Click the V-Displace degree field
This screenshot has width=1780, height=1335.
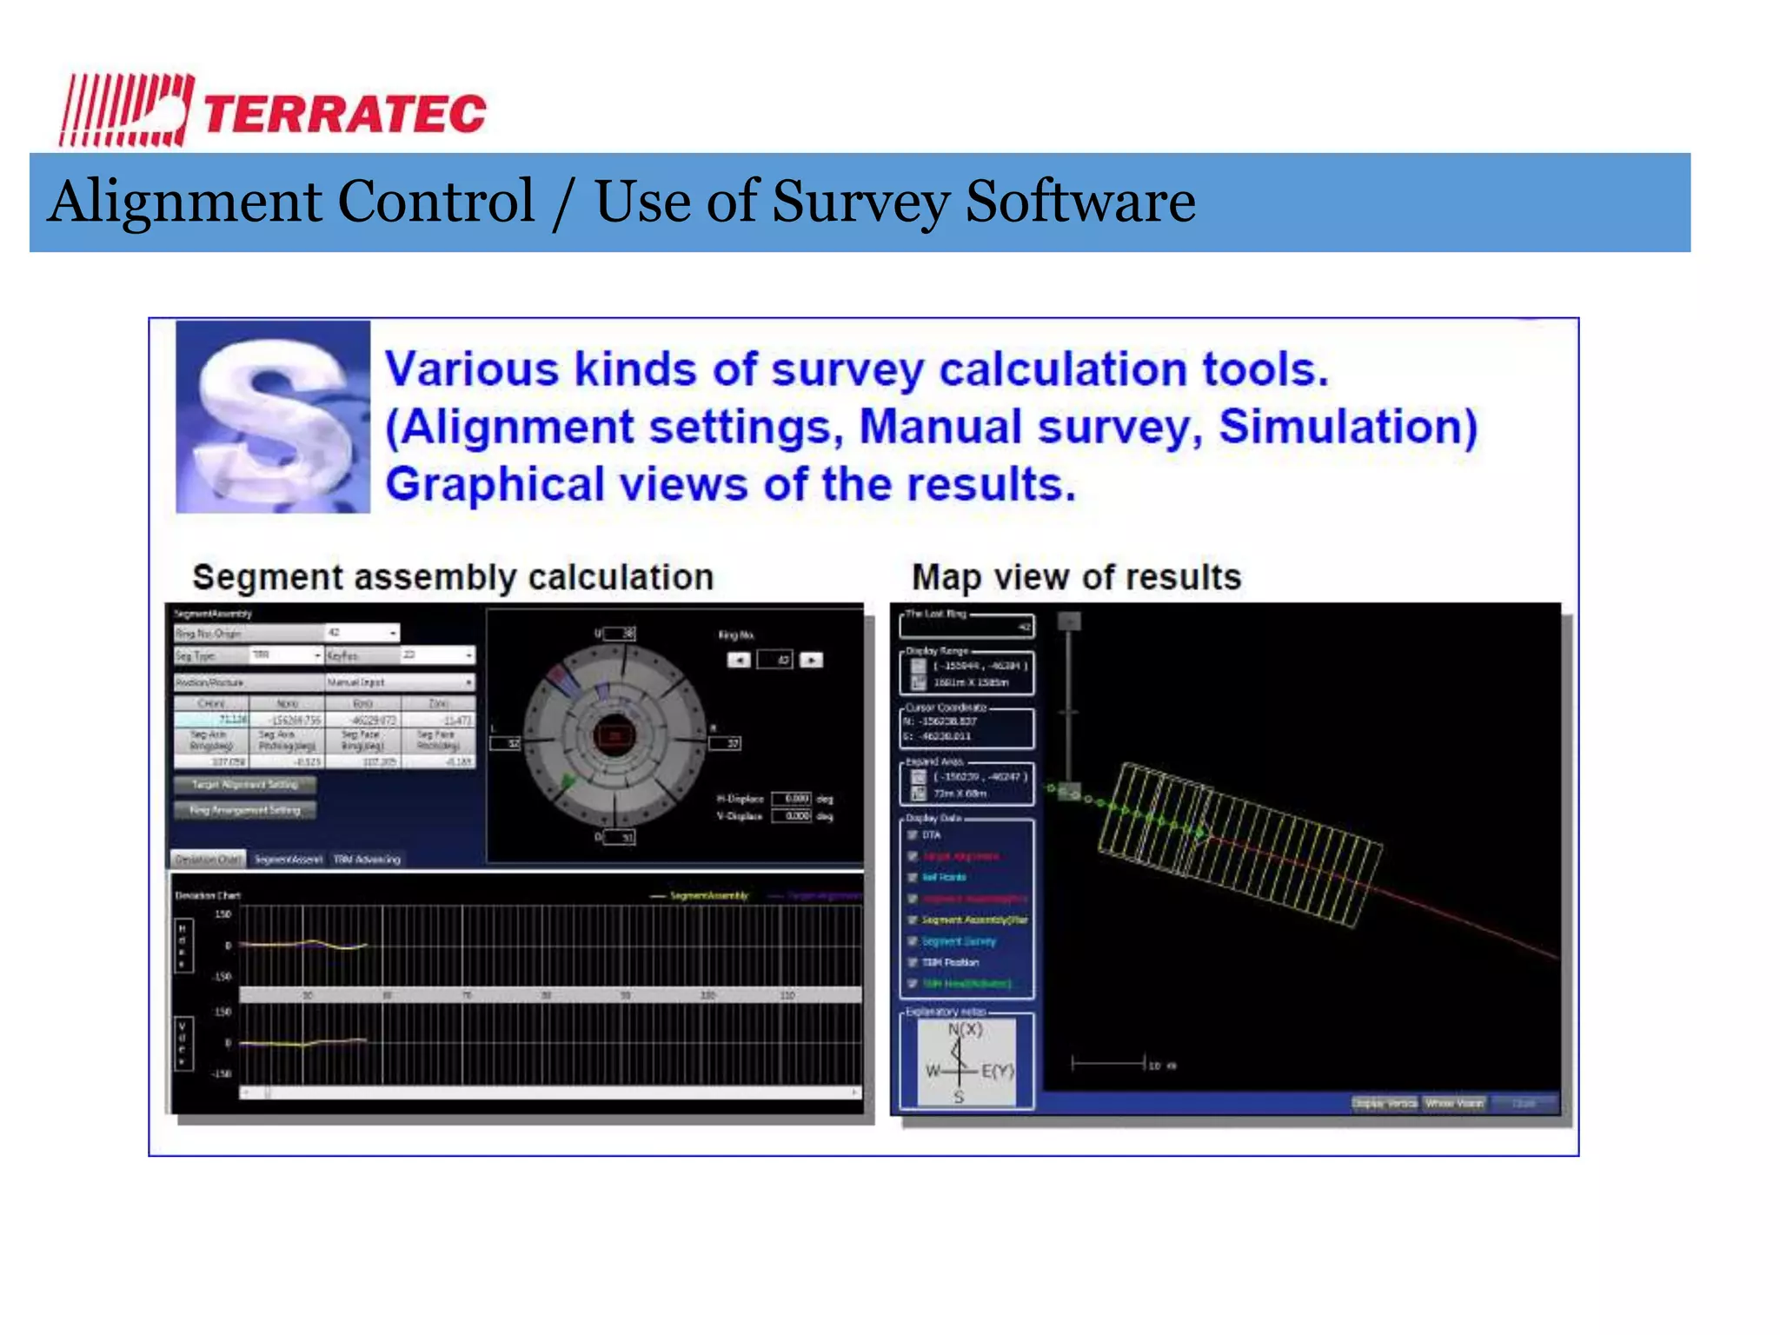[792, 816]
